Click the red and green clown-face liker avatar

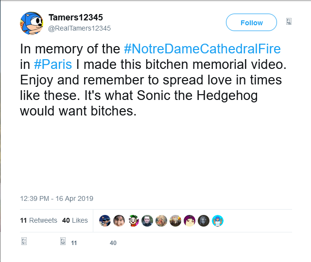(133, 221)
